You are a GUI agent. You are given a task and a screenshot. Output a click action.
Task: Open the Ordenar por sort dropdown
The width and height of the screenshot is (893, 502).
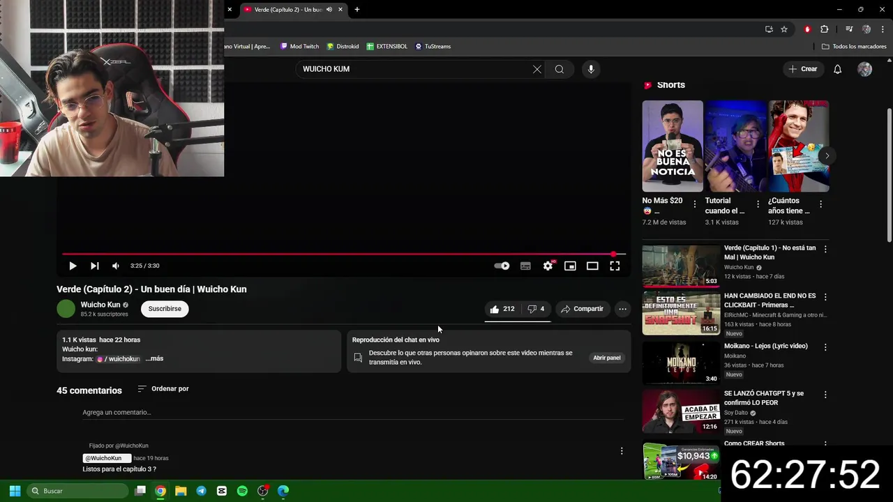coord(163,388)
